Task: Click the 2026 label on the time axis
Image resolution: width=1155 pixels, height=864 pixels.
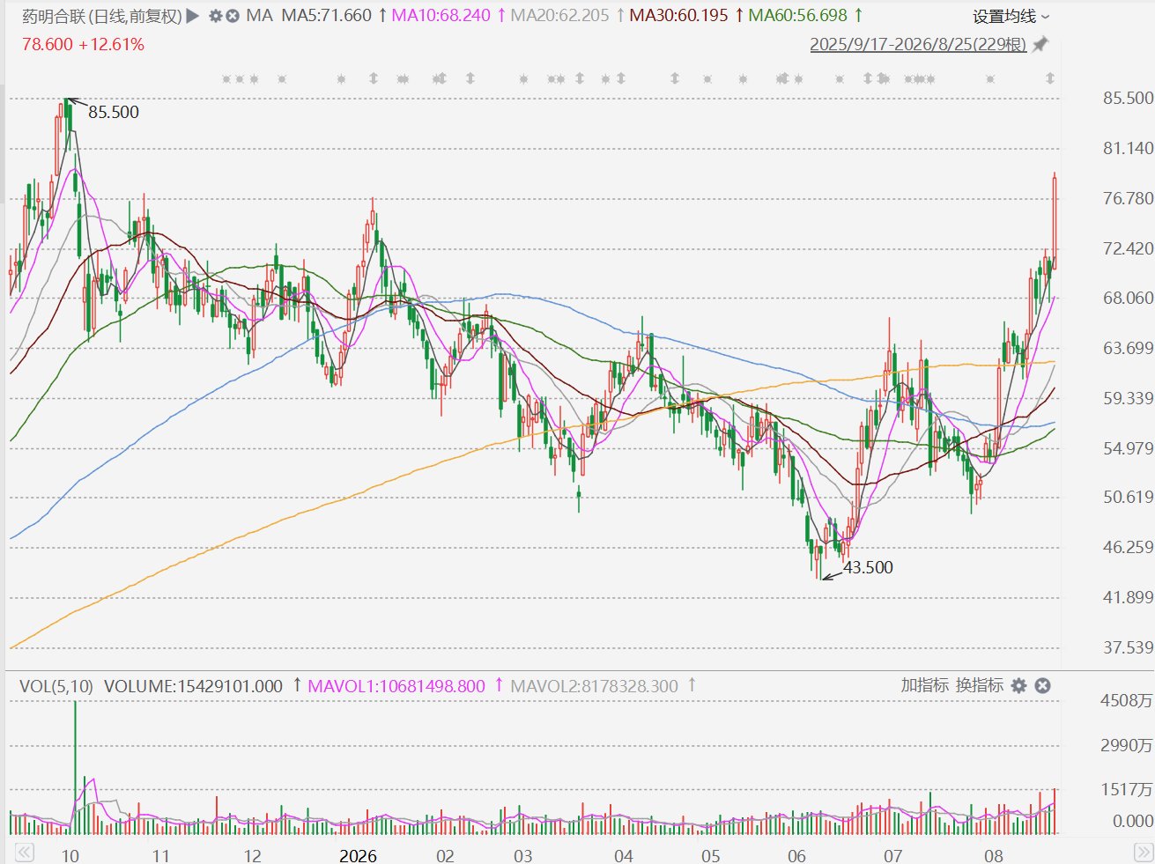Action: coord(358,856)
